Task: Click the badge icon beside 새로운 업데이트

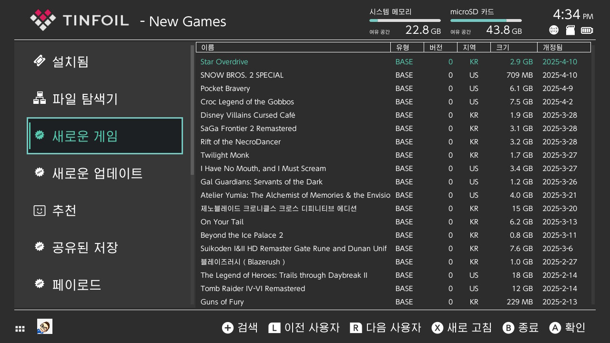Action: click(x=40, y=172)
